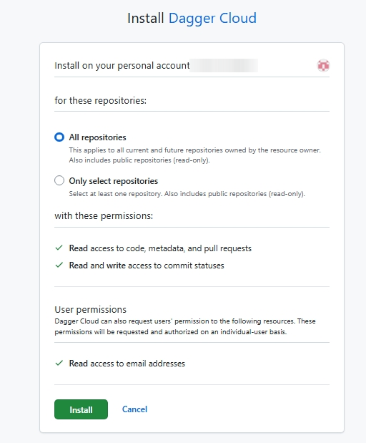Image resolution: width=366 pixels, height=443 pixels.
Task: Click checkmark beside email addresses permission
Action: (59, 363)
